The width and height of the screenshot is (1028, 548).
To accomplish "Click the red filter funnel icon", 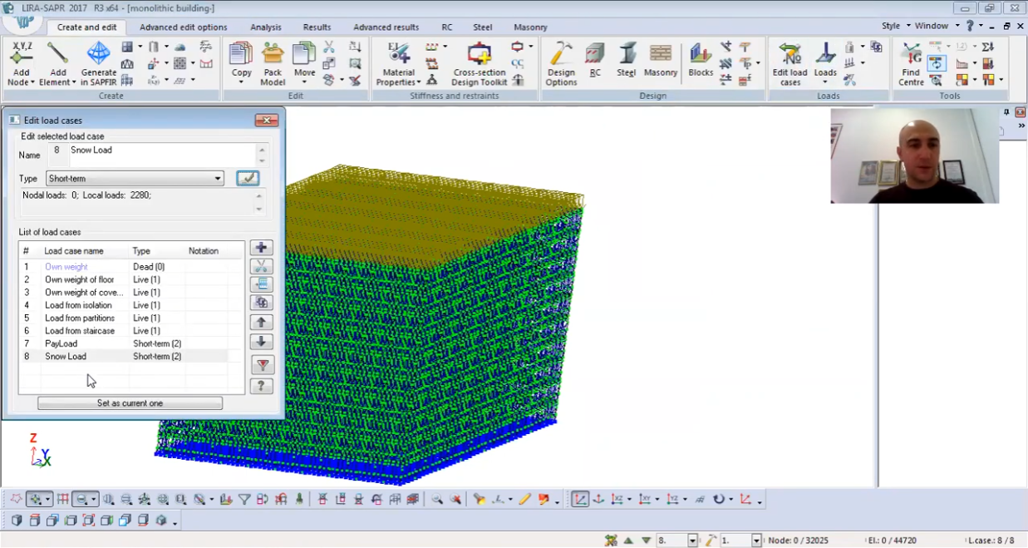I will (262, 365).
